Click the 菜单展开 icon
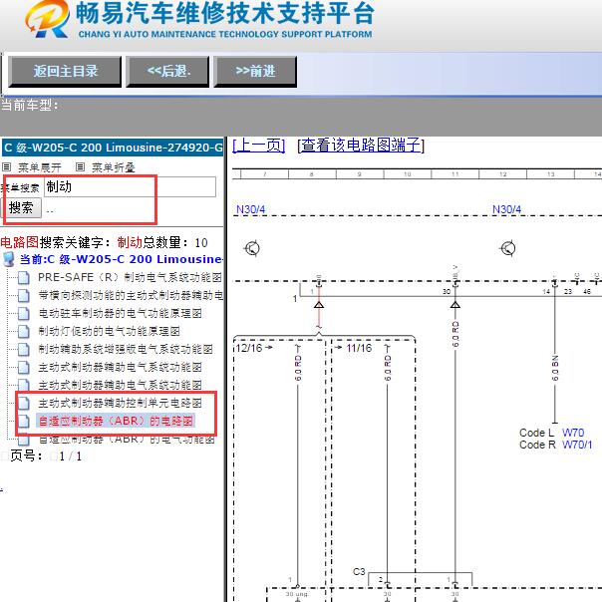The image size is (602, 602). tap(6, 167)
